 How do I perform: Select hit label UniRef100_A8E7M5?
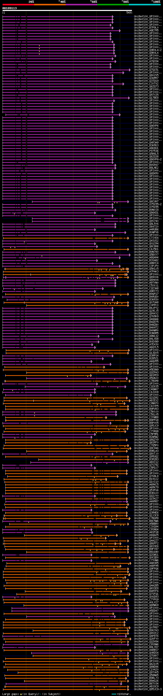point(146,31)
